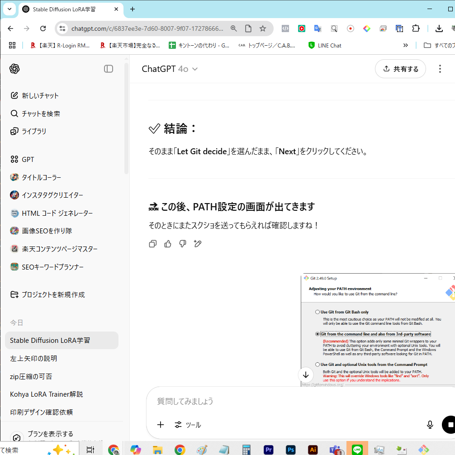Click the ChatGPT logo icon in sidebar
This screenshot has height=455, width=455.
pos(14,69)
